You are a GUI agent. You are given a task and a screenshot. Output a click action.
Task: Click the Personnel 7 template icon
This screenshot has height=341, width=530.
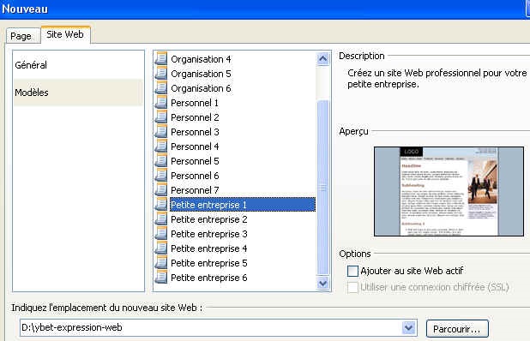[161, 189]
